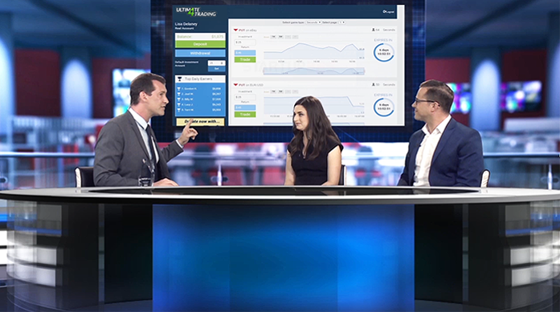Select the 1M zoom button on the eBay chart
Viewport: 560px width, 312px height.
click(273, 37)
